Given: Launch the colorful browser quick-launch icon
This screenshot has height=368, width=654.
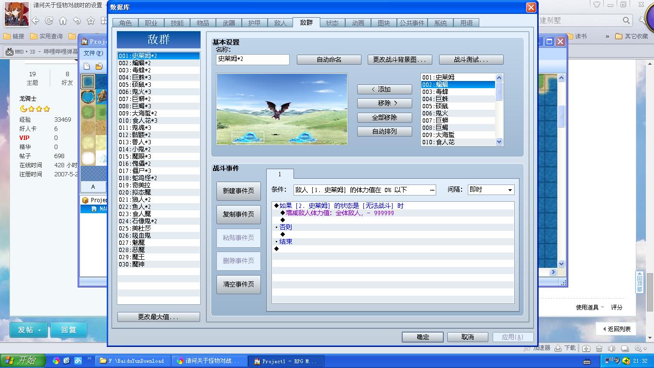Looking at the screenshot, I should pos(56,361).
